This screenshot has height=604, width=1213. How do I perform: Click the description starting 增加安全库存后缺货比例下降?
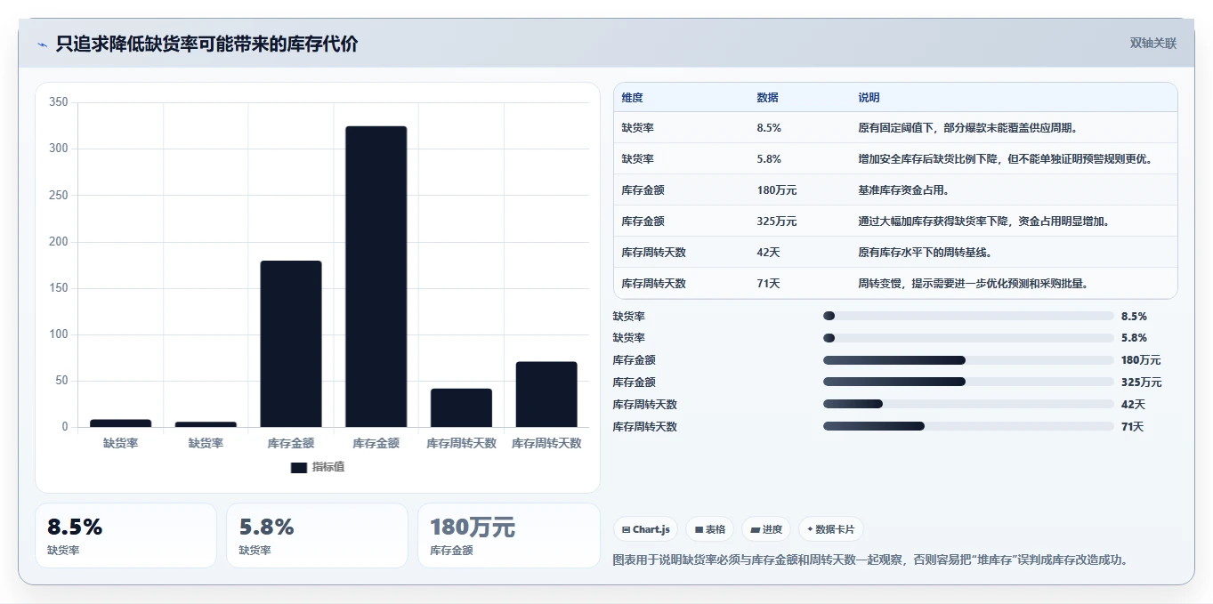pos(1007,159)
